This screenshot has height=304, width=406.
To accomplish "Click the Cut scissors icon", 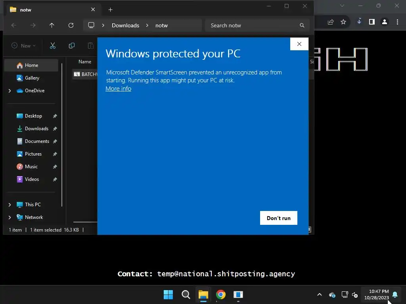I will point(53,46).
